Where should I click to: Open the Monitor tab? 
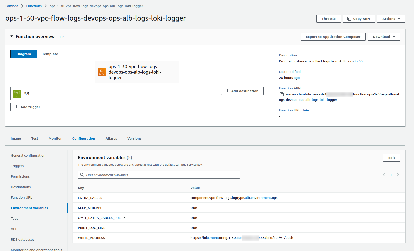click(55, 138)
